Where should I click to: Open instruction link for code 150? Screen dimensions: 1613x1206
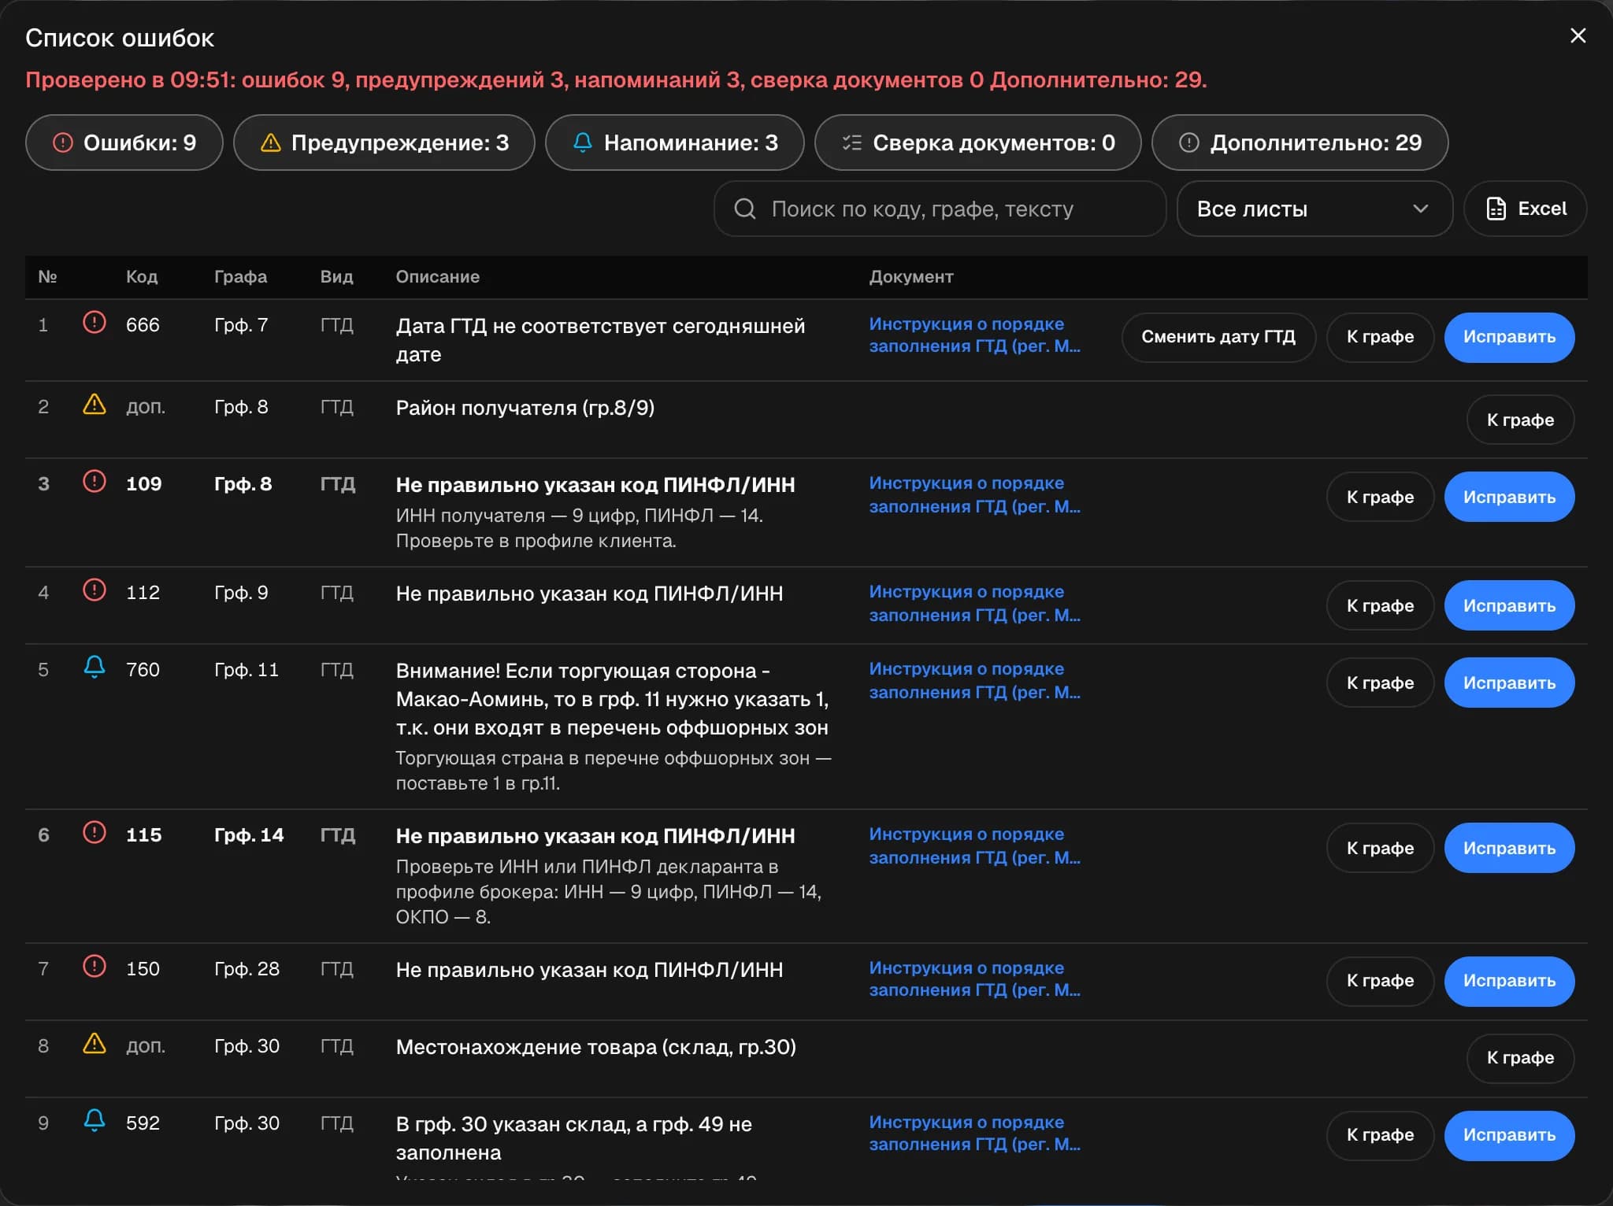click(x=974, y=978)
